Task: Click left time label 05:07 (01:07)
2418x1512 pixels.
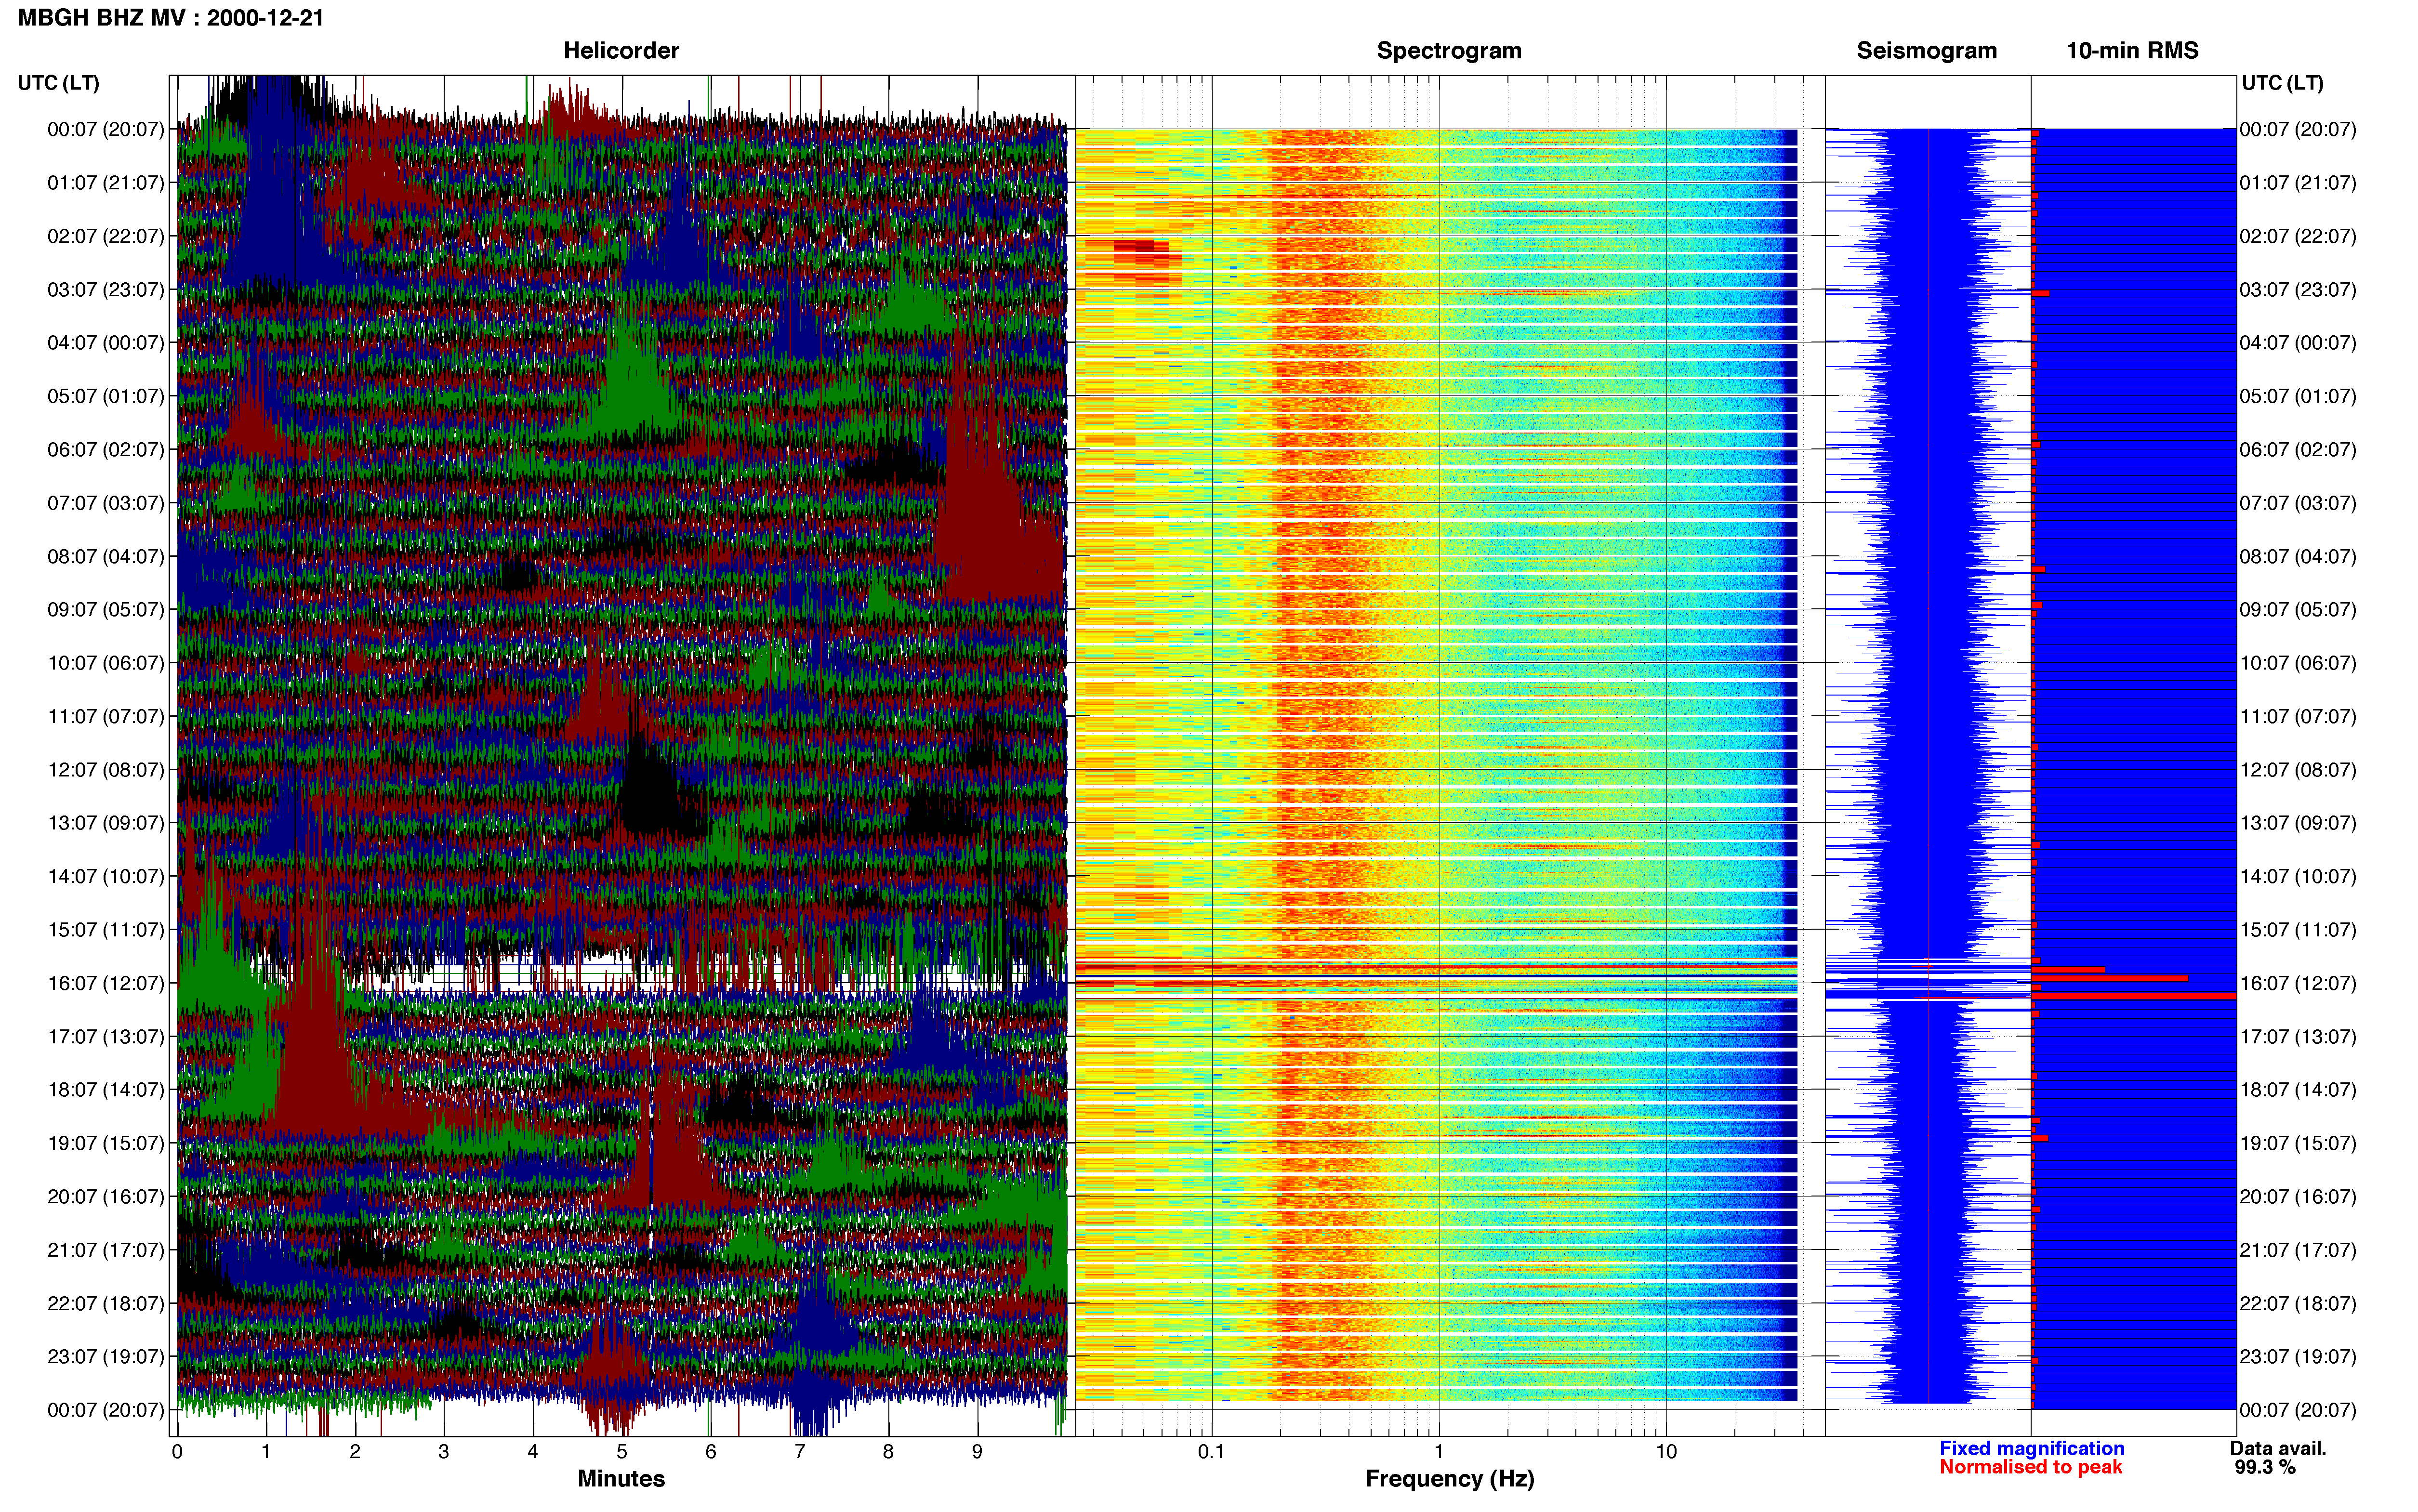Action: coord(106,396)
